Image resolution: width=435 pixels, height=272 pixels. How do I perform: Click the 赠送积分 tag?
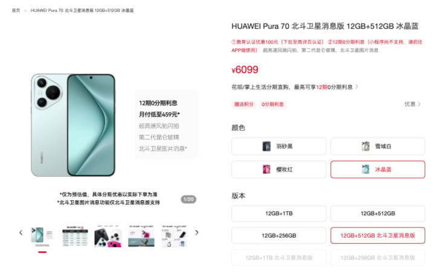click(244, 104)
